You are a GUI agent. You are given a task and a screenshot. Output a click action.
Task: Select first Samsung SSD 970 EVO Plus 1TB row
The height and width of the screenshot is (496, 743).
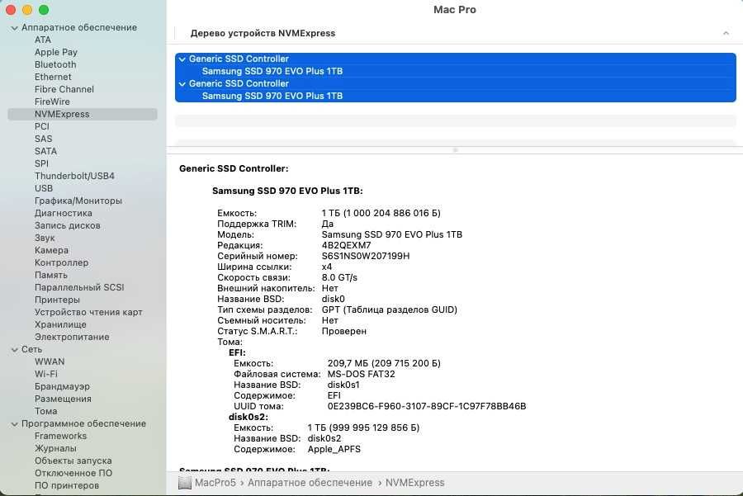pos(456,71)
